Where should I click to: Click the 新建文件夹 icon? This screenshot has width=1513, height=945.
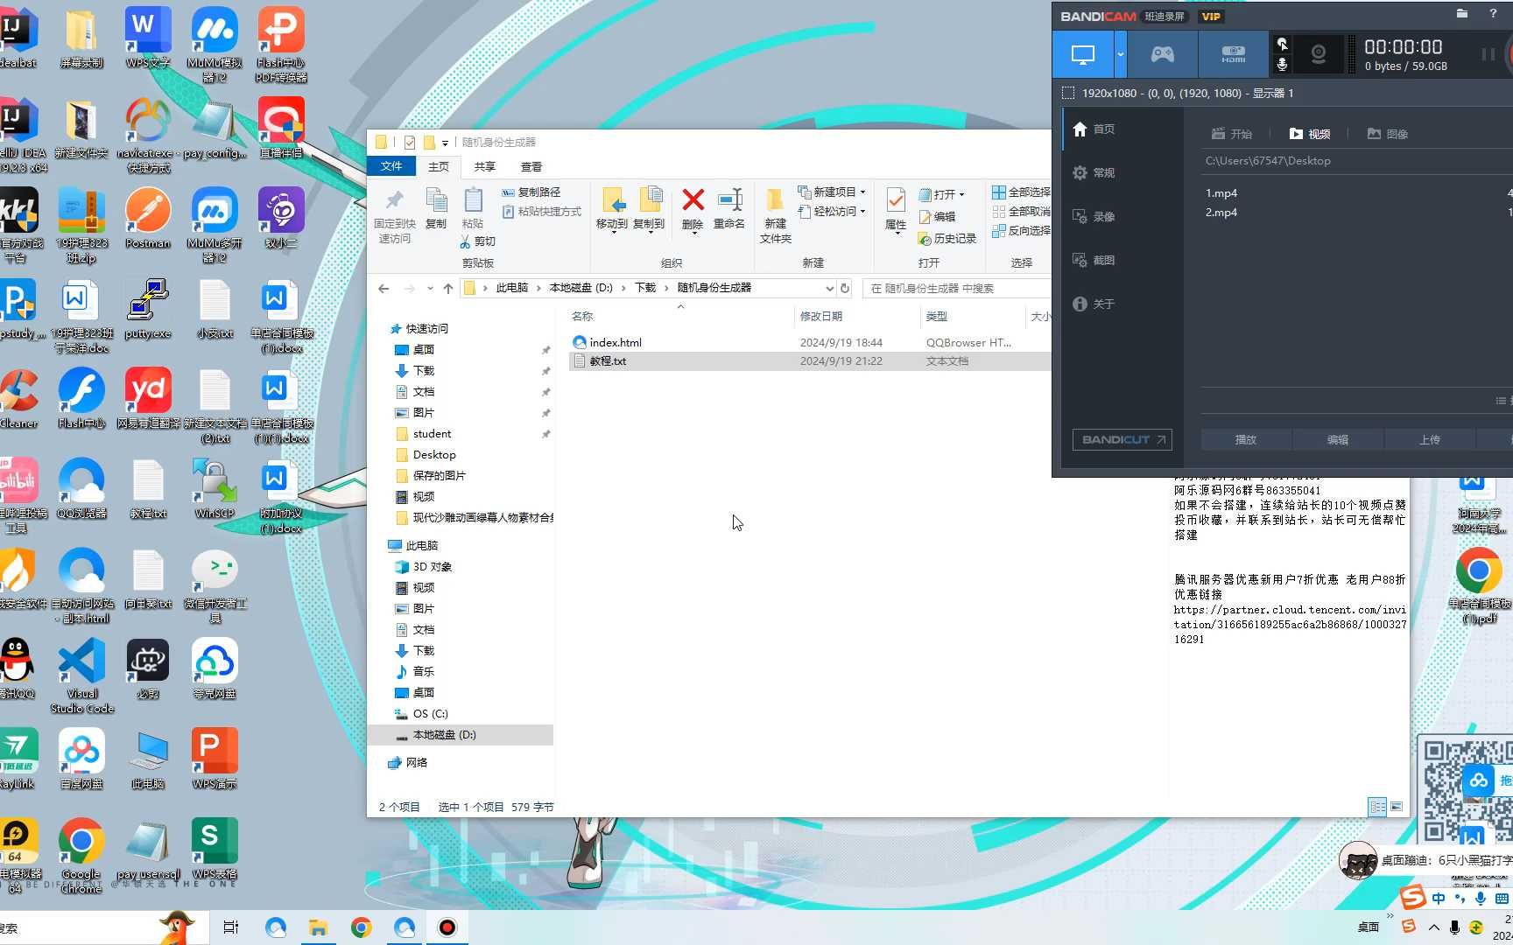[775, 200]
